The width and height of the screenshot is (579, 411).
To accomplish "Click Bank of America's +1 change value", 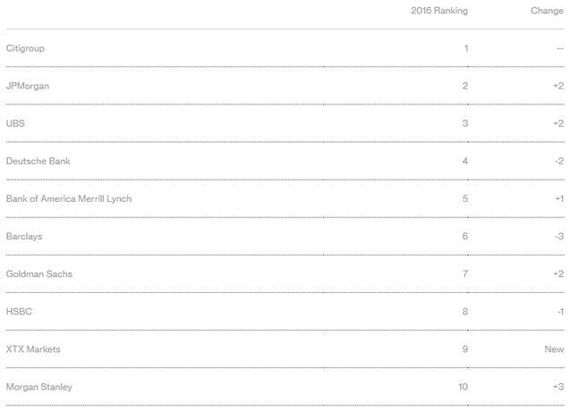I will (x=558, y=198).
